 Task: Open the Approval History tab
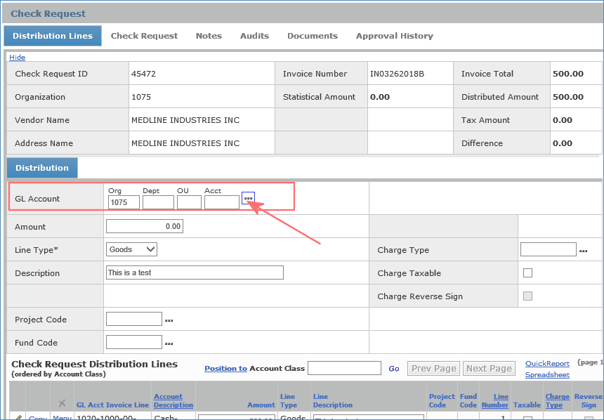(x=394, y=36)
